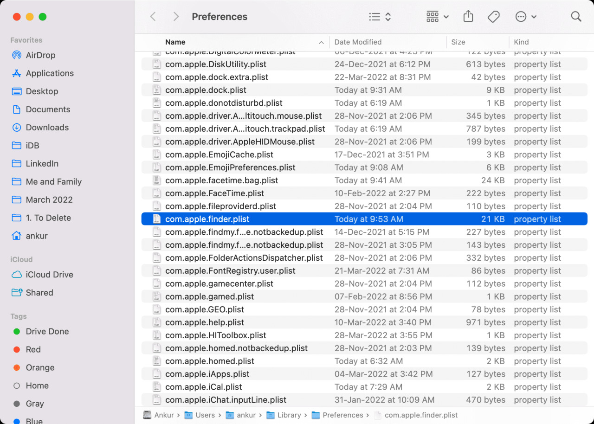Go back using the back arrow
The width and height of the screenshot is (594, 424).
coord(153,17)
